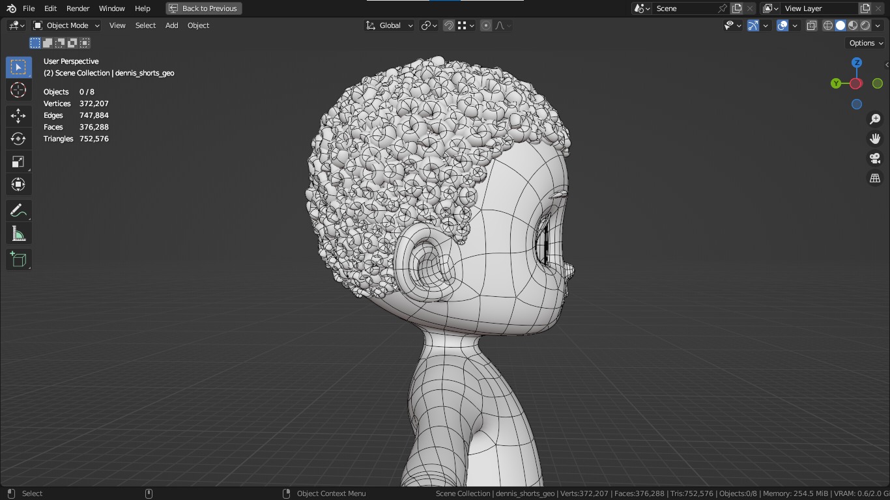Toggle X-ray mode

[812, 25]
